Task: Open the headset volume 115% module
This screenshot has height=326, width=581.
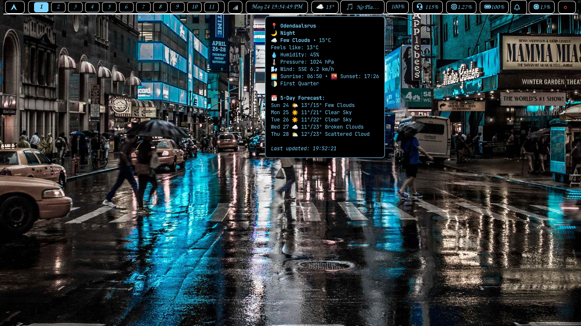Action: pos(427,7)
